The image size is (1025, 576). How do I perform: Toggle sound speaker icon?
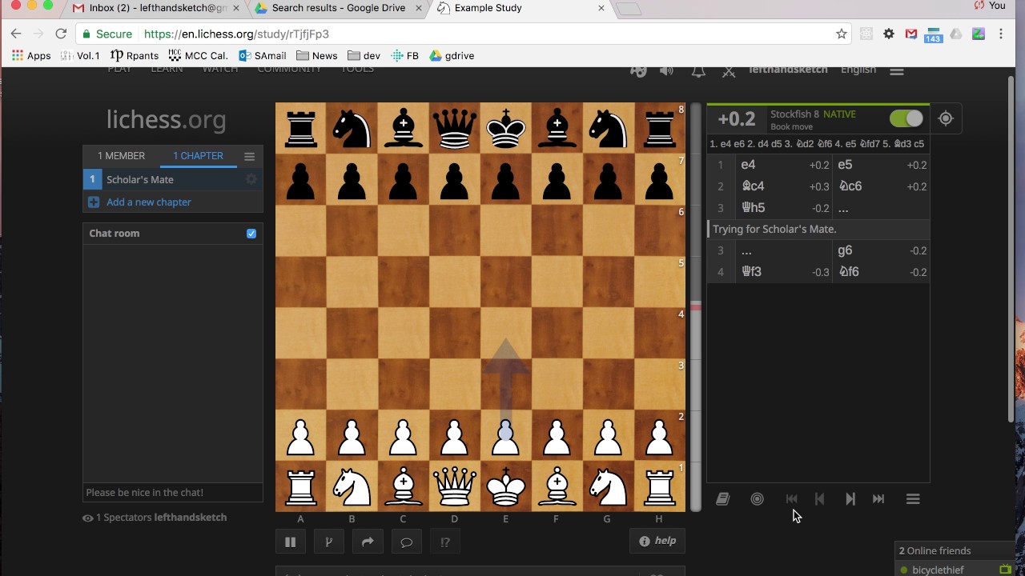[666, 71]
